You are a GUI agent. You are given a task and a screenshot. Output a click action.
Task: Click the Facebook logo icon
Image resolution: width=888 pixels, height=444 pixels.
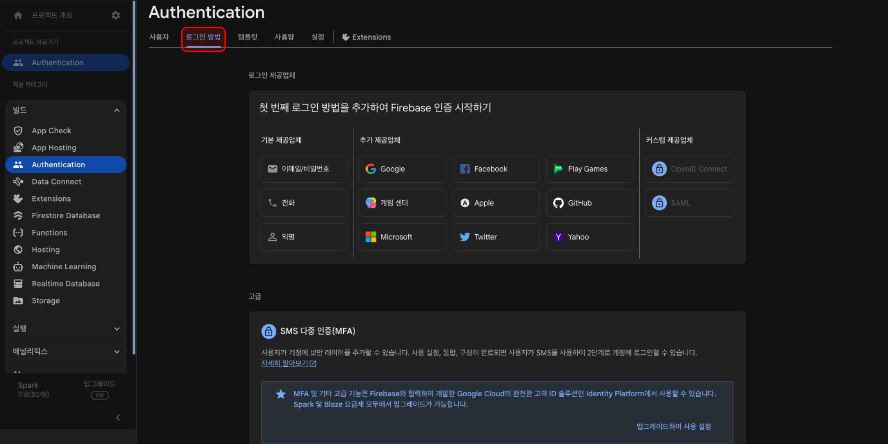click(x=465, y=169)
